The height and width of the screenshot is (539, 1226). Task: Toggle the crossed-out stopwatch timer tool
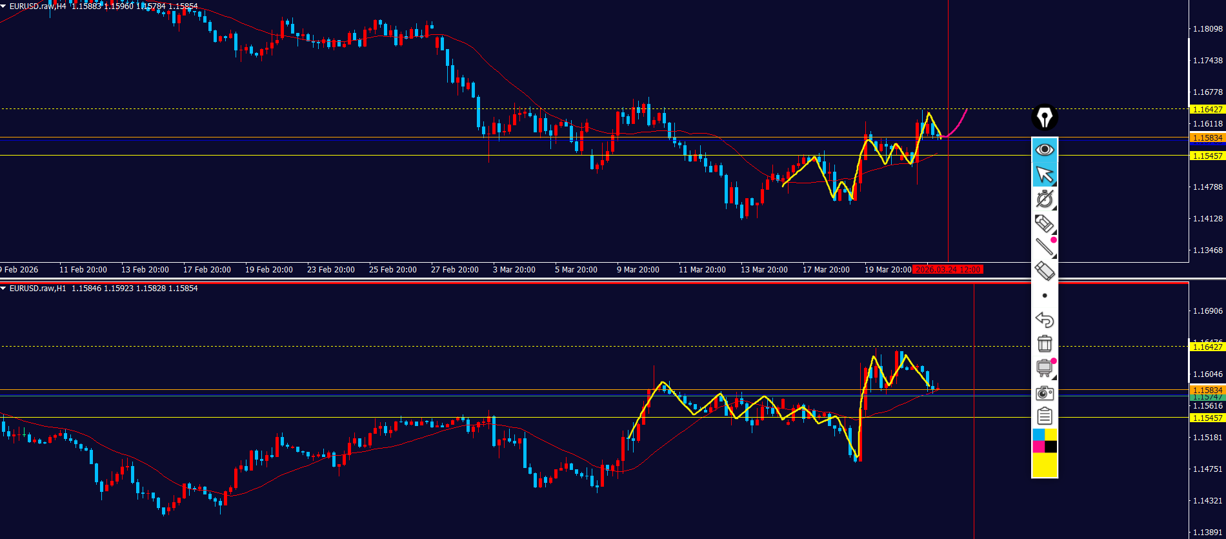coord(1045,199)
